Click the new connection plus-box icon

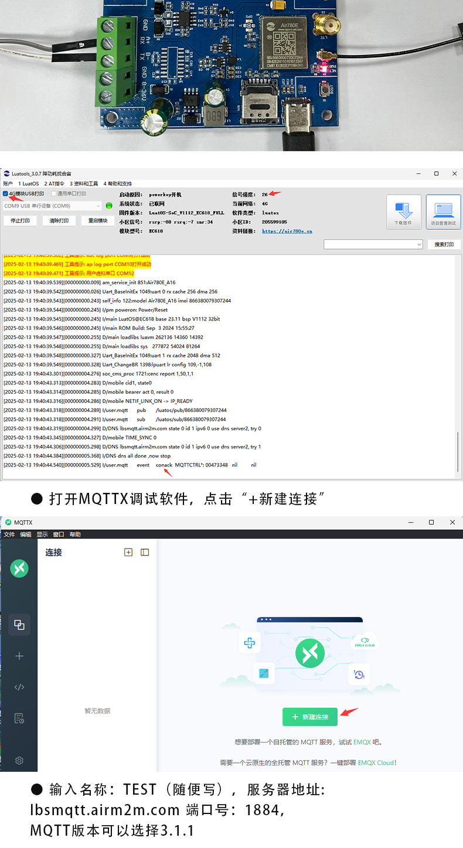coord(128,552)
